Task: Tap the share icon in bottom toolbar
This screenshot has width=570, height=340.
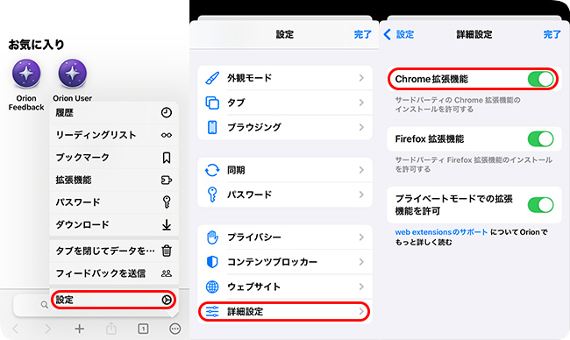Action: (x=111, y=329)
